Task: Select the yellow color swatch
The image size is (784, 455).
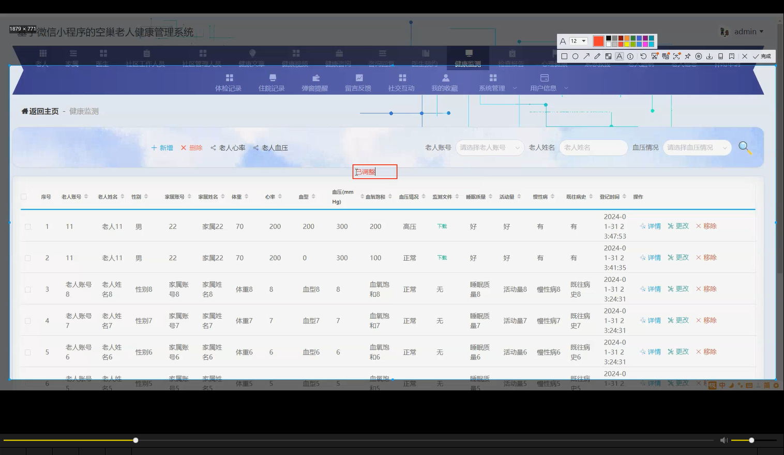Action: [627, 44]
